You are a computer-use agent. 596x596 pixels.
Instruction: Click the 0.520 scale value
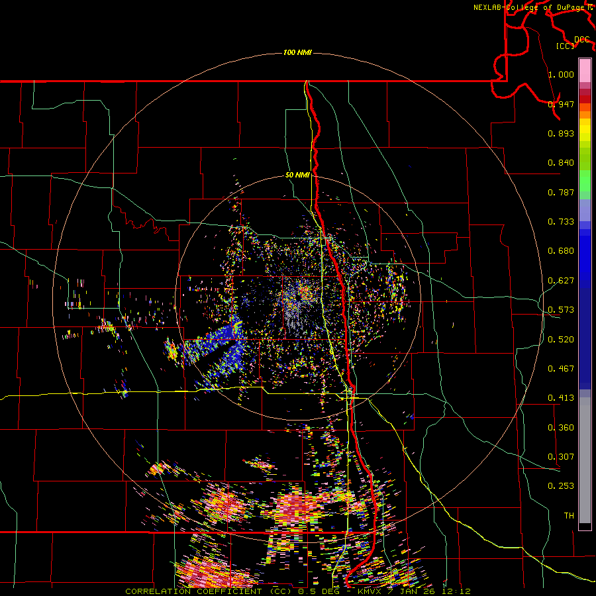click(561, 340)
